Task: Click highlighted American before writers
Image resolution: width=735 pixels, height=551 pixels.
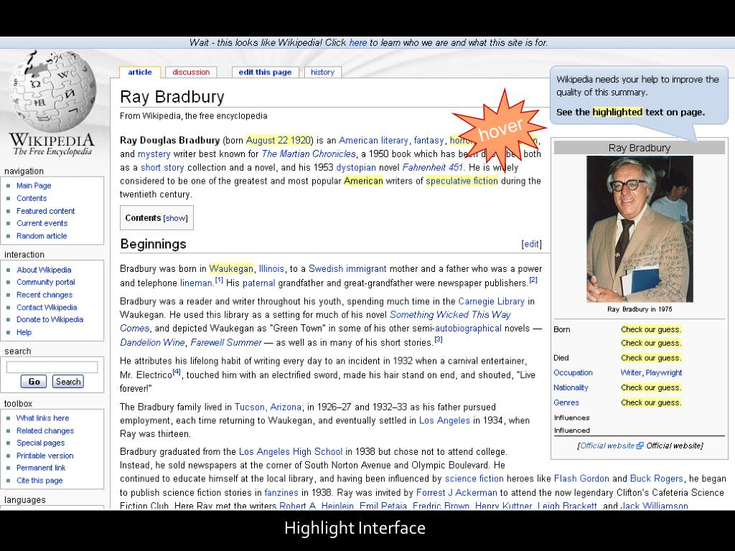Action: tap(363, 181)
